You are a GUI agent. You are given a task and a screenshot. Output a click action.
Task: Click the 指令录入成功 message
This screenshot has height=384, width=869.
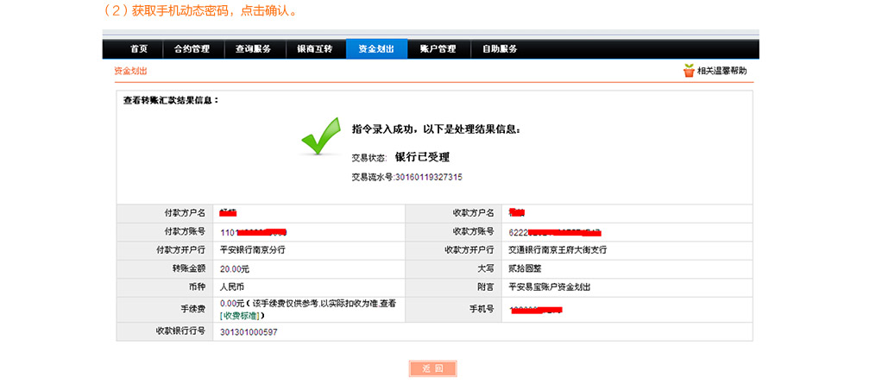click(x=436, y=129)
